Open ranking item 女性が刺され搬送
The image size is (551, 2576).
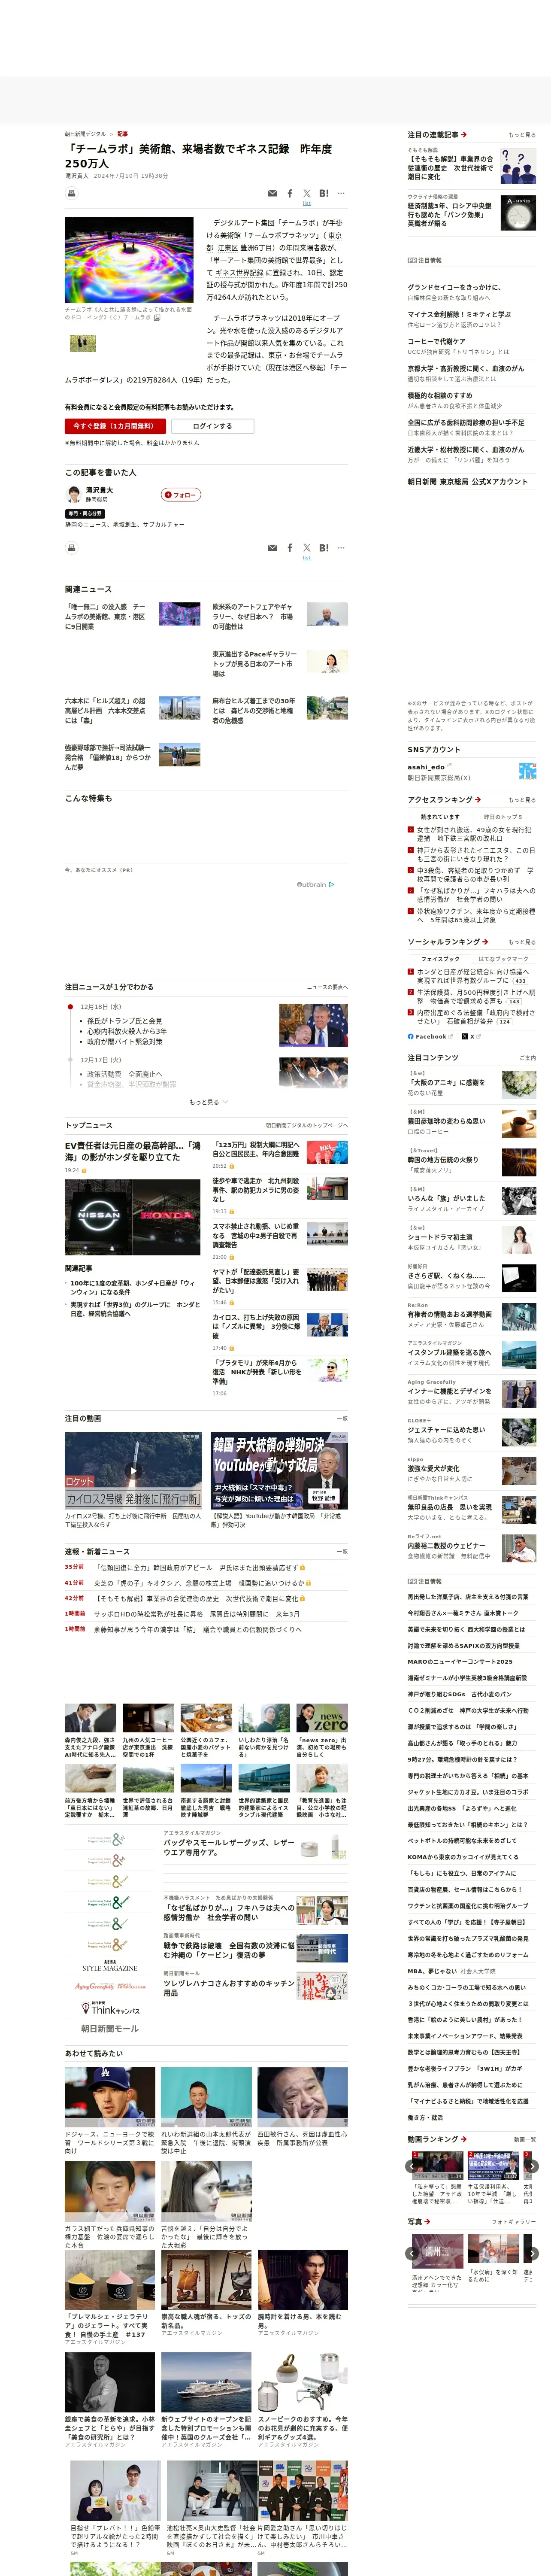[x=475, y=834]
